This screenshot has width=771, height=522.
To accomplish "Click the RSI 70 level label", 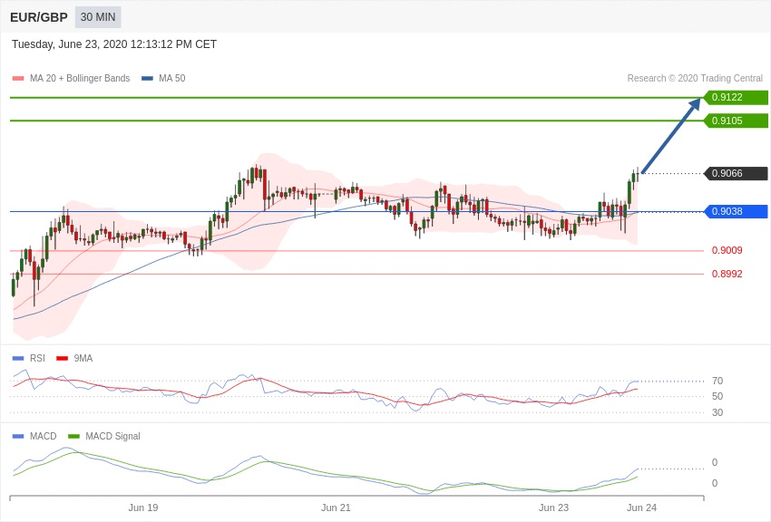I will [717, 381].
